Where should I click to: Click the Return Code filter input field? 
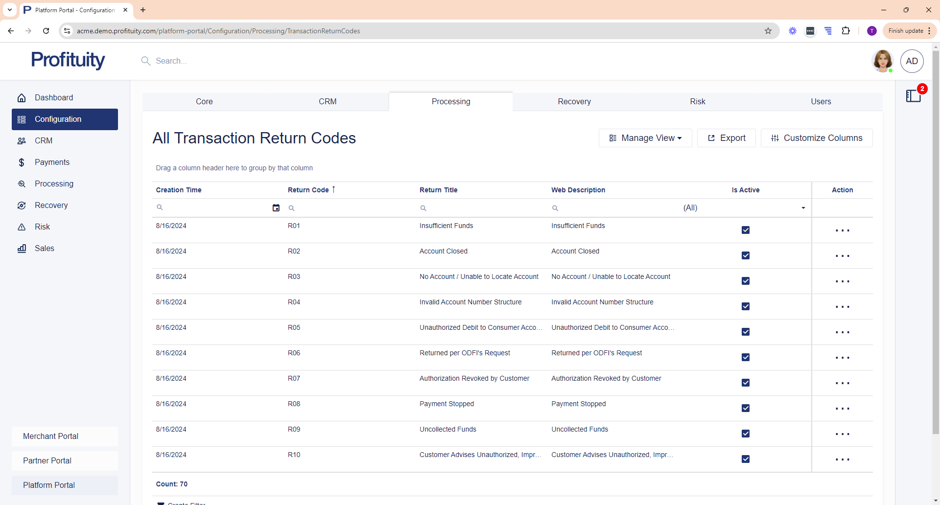click(x=350, y=208)
